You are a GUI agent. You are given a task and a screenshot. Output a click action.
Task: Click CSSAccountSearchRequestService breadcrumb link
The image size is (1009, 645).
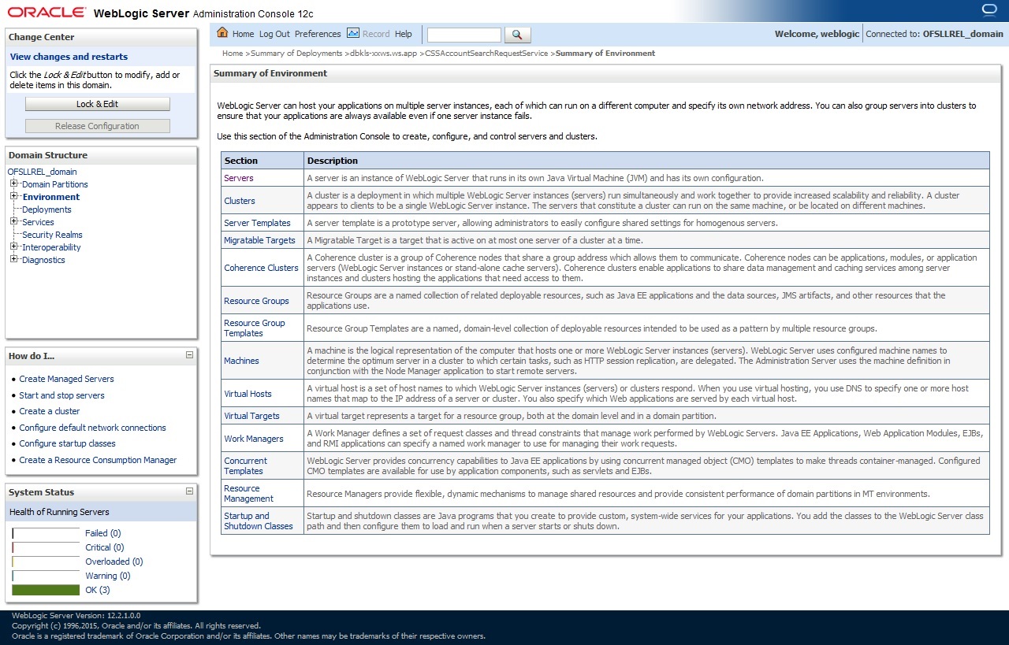pos(486,54)
